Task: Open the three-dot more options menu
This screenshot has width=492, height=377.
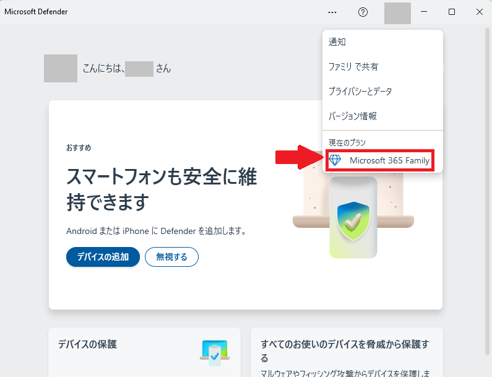Action: (x=332, y=12)
